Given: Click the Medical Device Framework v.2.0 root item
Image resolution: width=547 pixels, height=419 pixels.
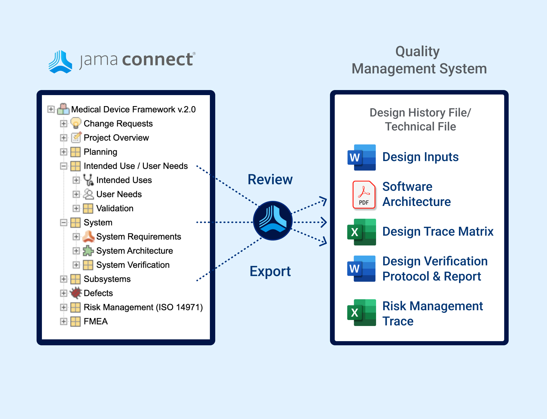Looking at the screenshot, I should pos(133,109).
